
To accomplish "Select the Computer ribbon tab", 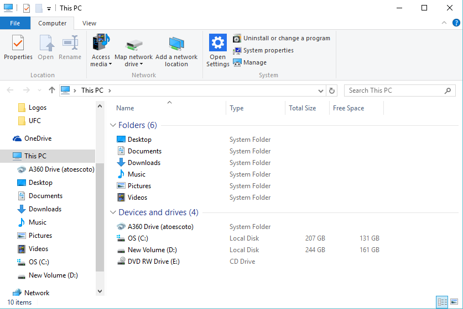I will pos(52,23).
